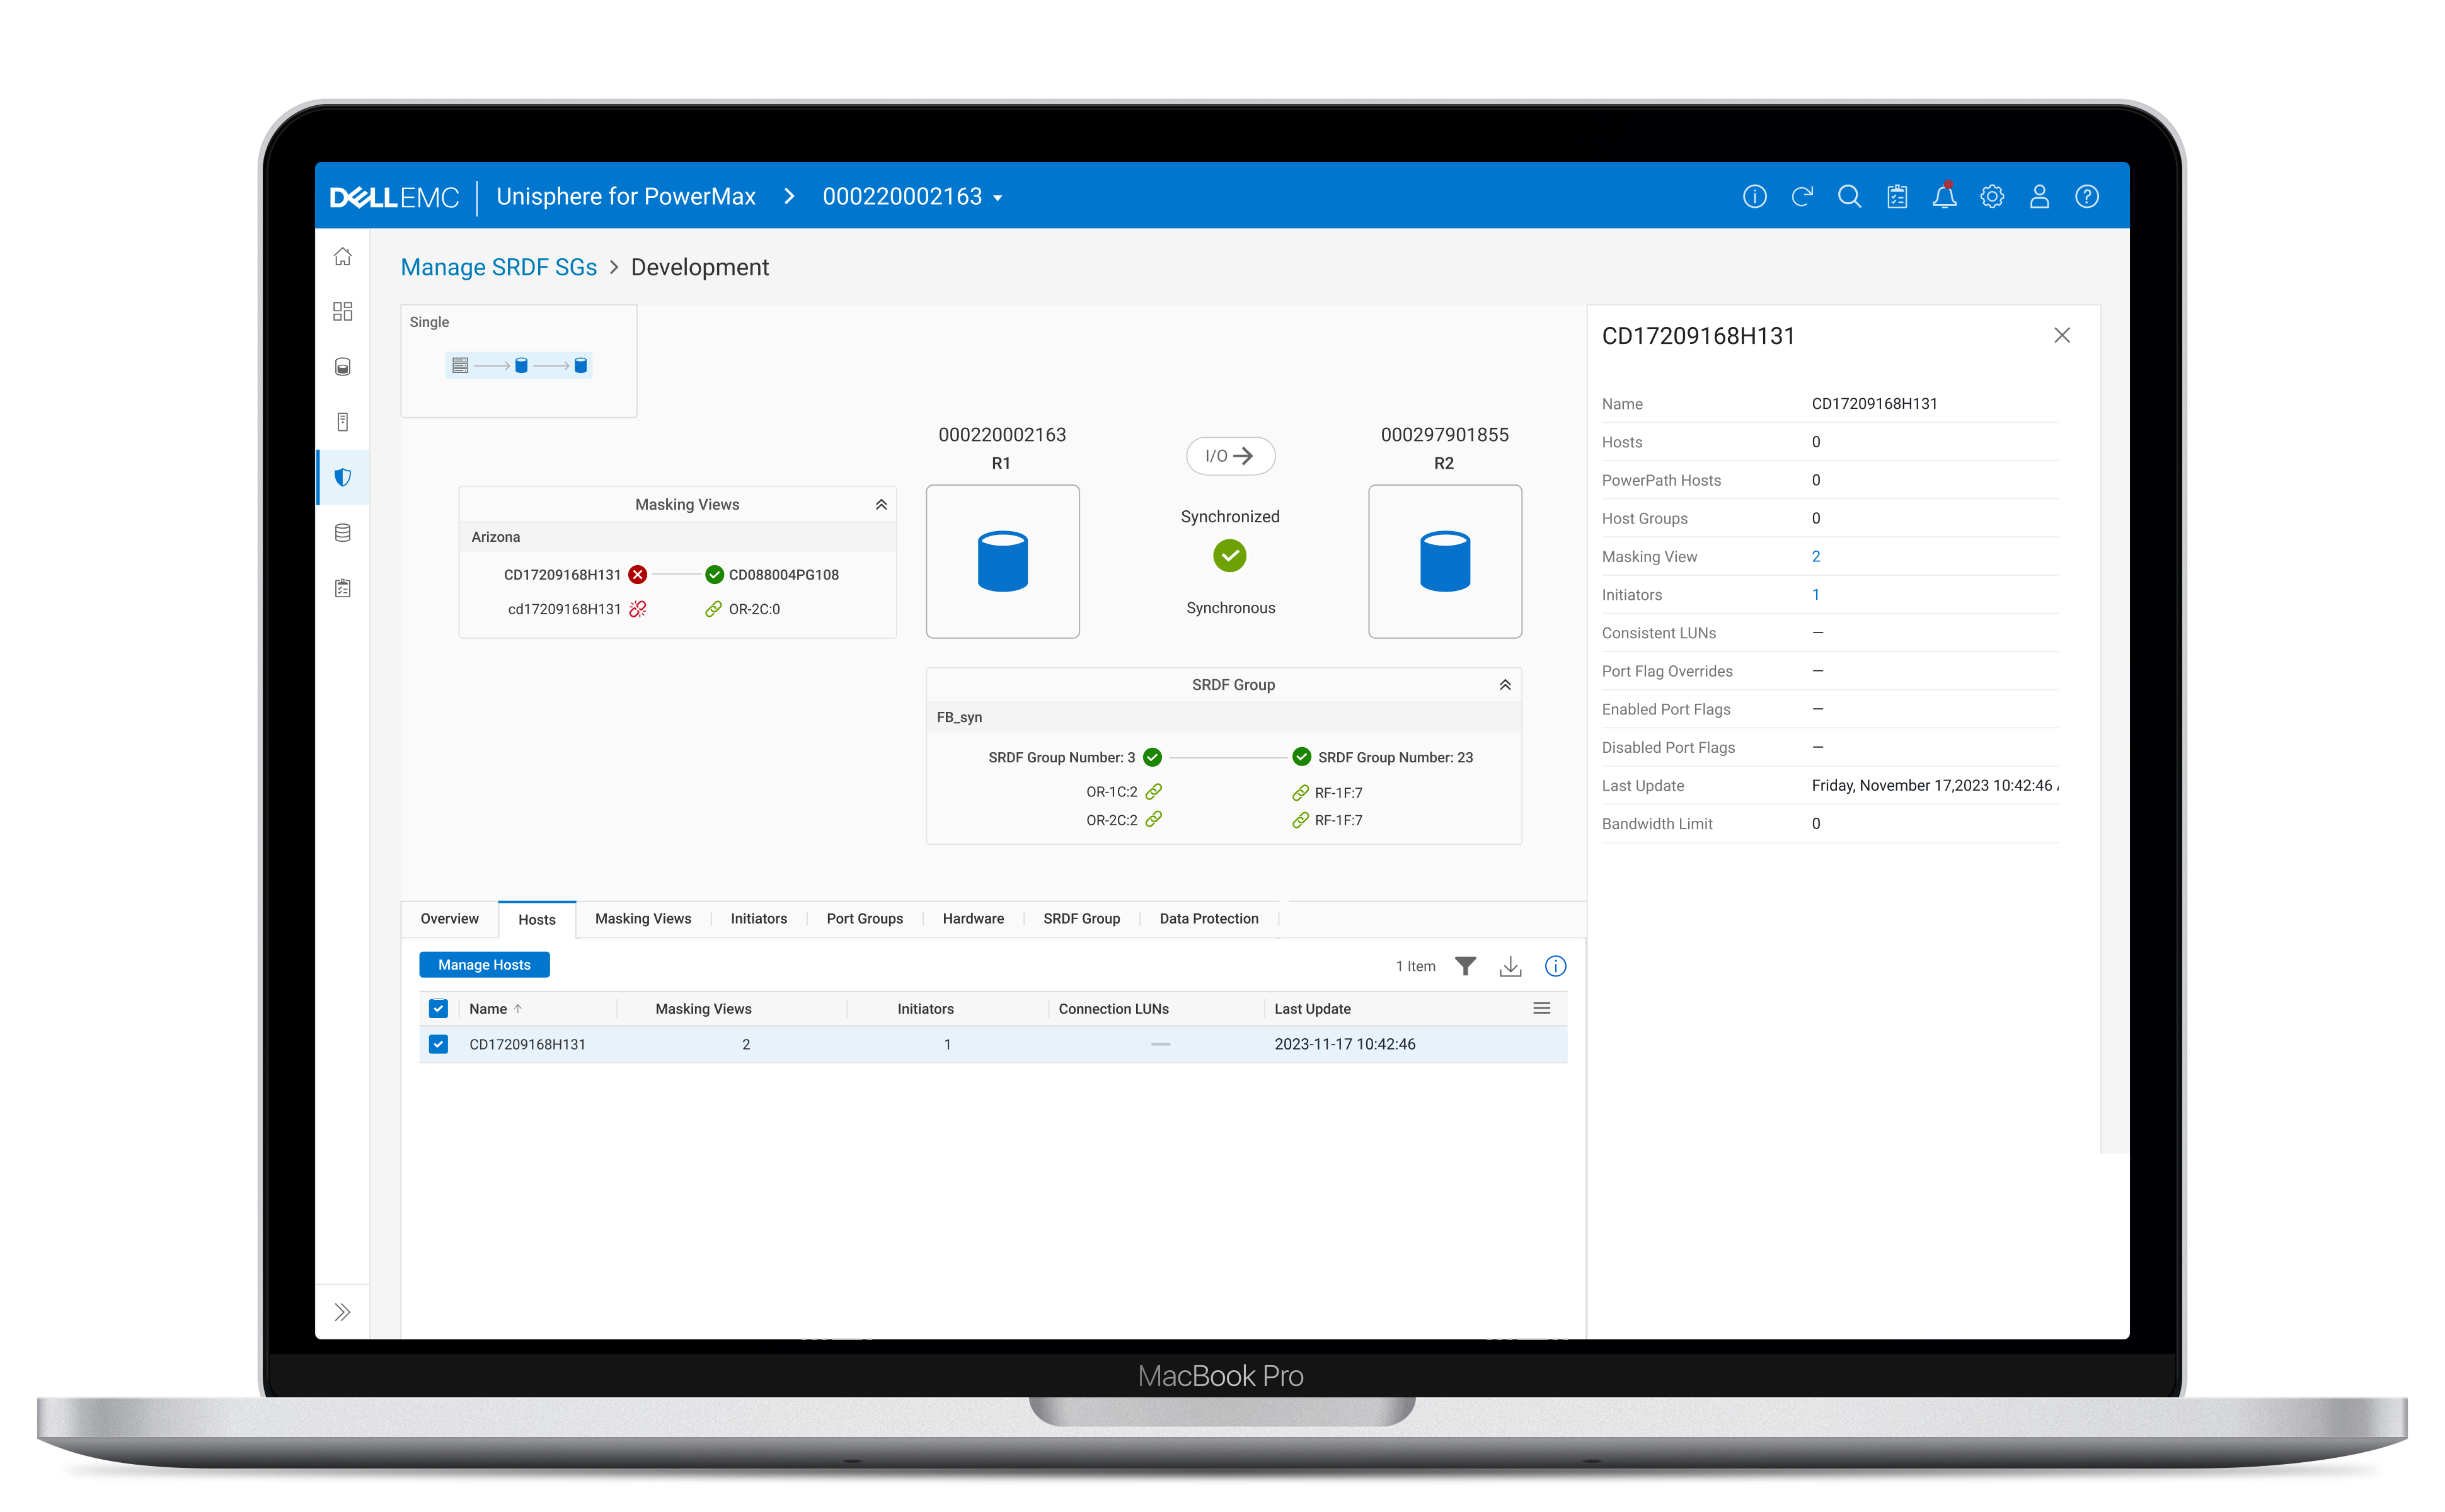Open the jobs list icon in header
Viewport: 2445px width, 1512px height.
1897,197
